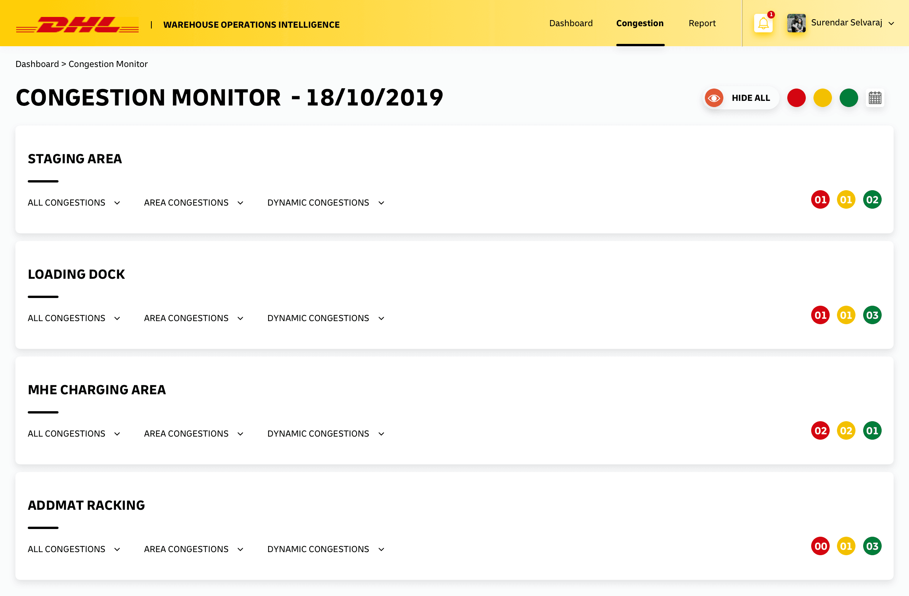
Task: Open the calendar date picker icon
Action: pos(875,98)
